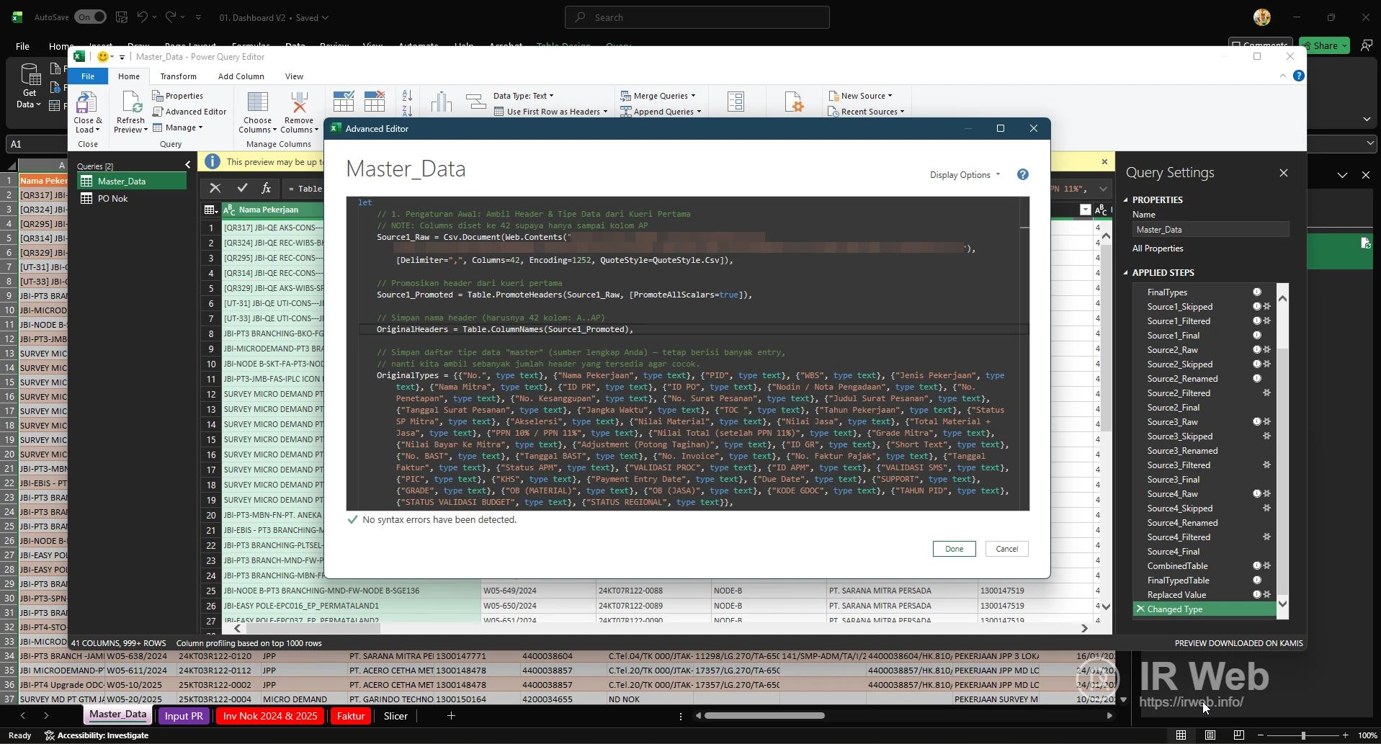Toggle the AutoSave switch off

(x=90, y=17)
